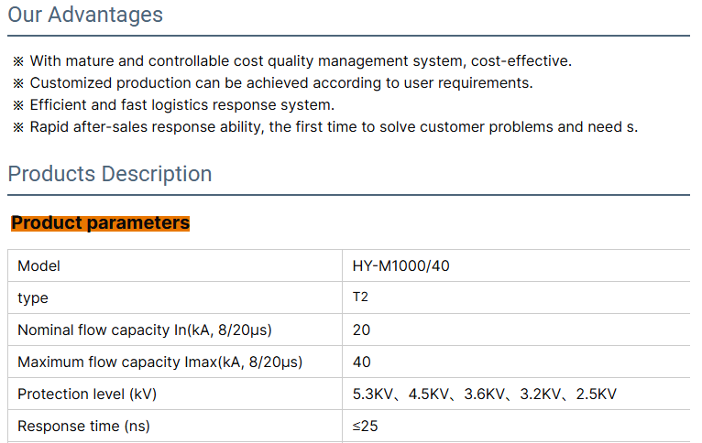Screen dimensions: 702x443
Task: Click the orange-highlighted "Product parameters" label
Action: click(100, 223)
